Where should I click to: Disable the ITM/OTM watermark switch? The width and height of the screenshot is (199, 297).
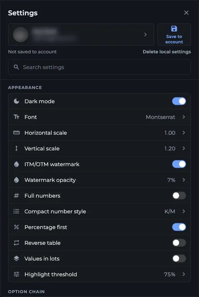coord(179,164)
